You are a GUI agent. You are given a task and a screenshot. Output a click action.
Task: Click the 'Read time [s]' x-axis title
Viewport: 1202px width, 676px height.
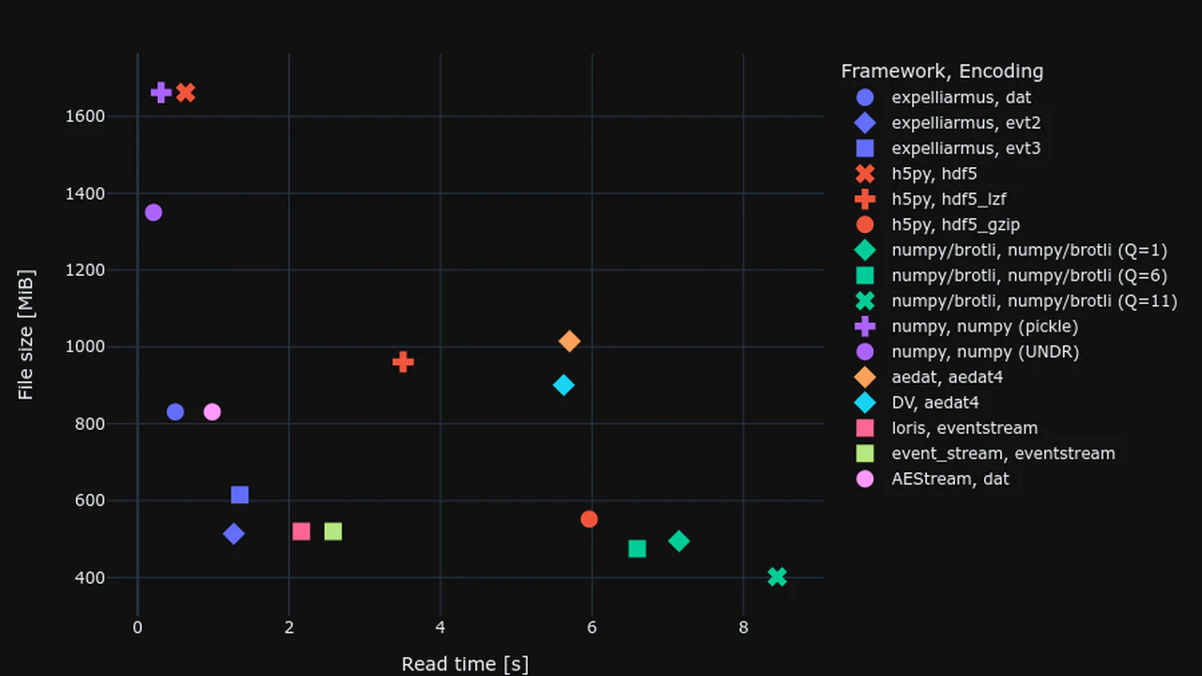pyautogui.click(x=465, y=664)
